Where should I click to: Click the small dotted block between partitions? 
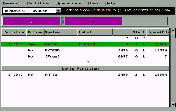tap(63, 21)
